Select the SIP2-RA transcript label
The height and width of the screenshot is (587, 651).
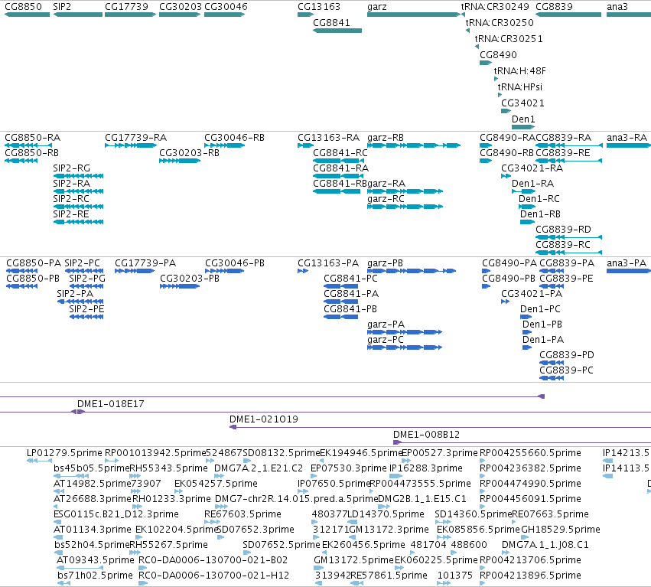[x=71, y=184]
